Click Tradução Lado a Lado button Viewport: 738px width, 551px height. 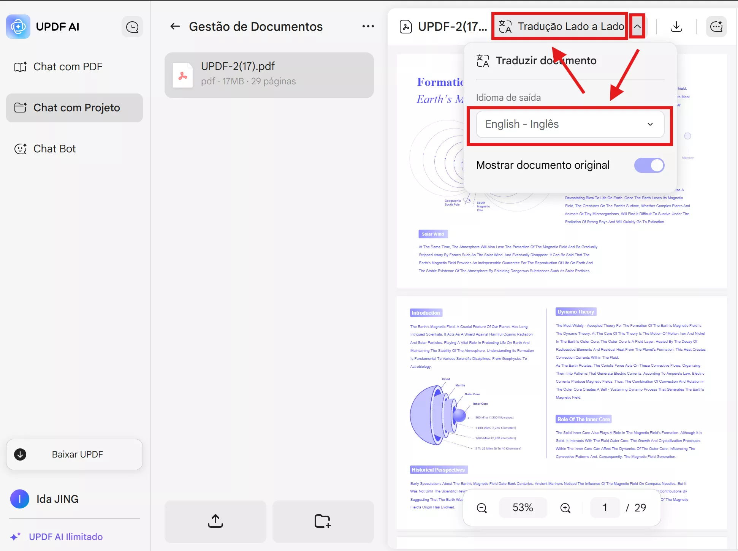[560, 26]
